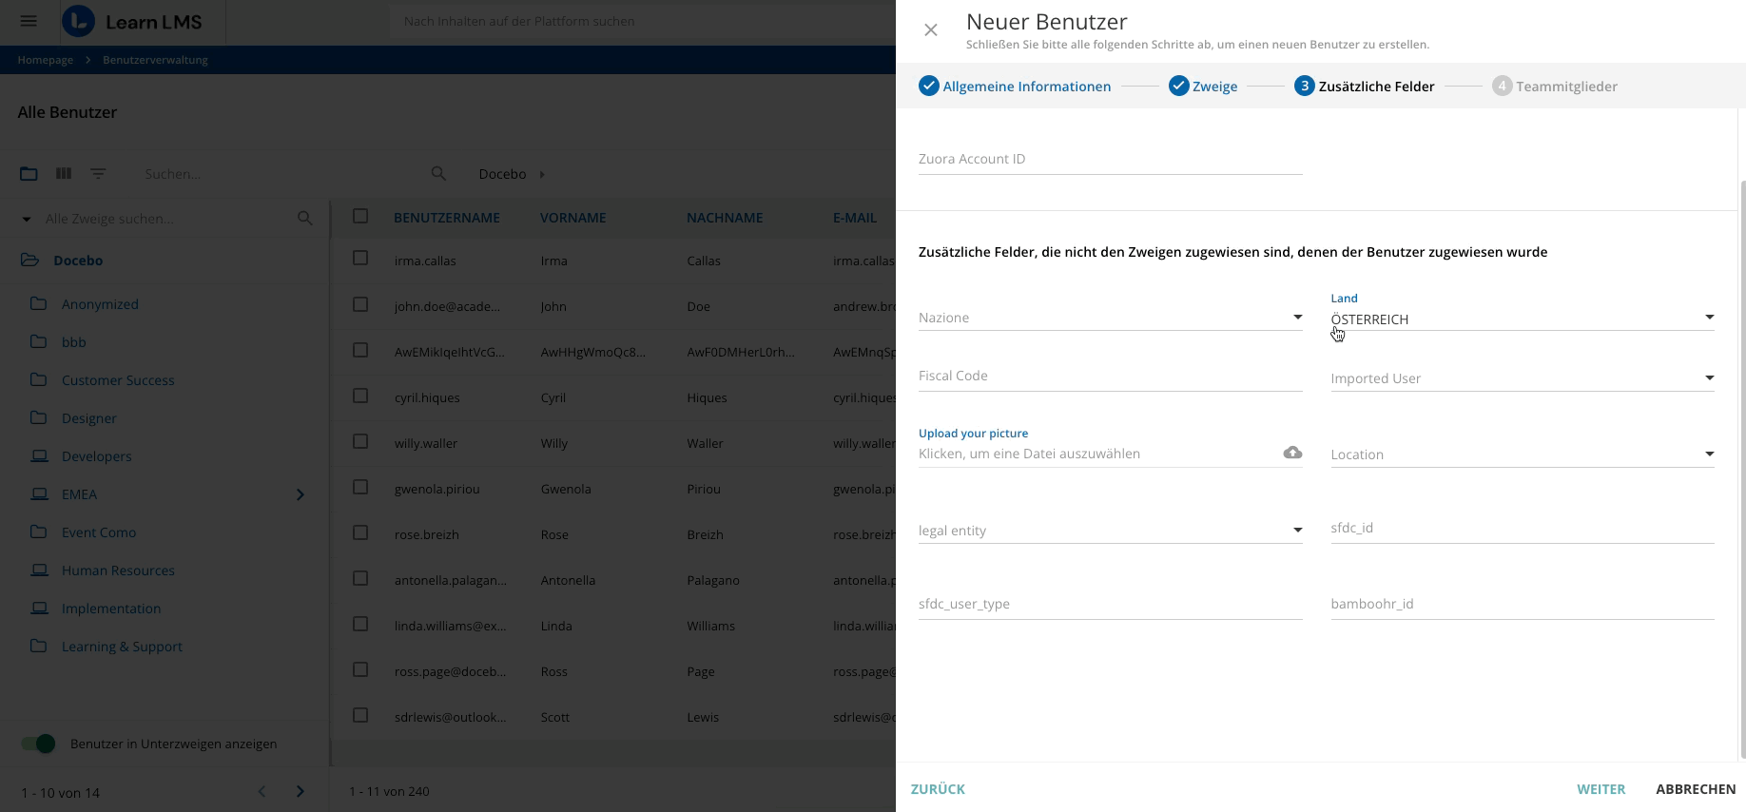Open the user list filter icon

pos(98,174)
